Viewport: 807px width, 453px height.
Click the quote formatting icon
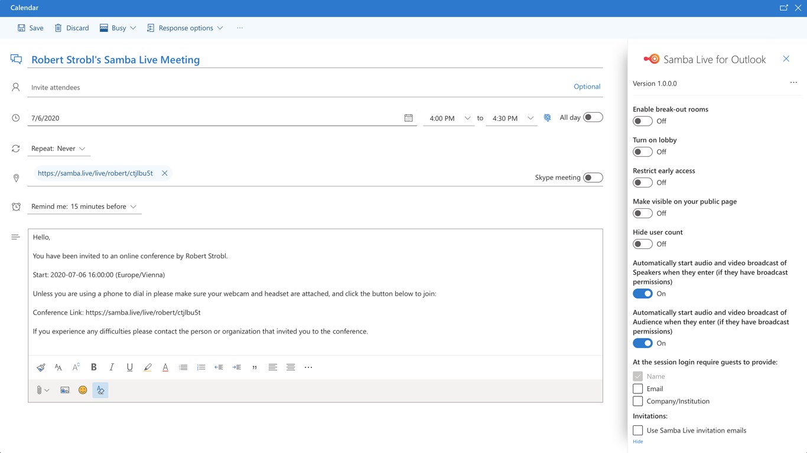[x=255, y=367]
